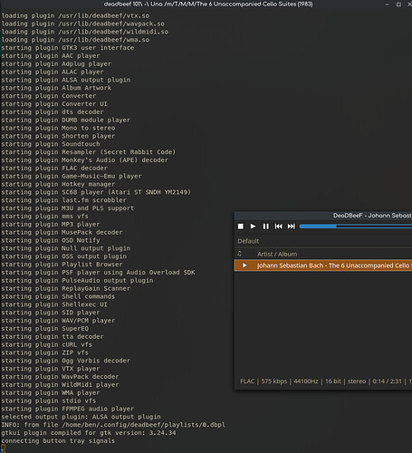
Task: Click the music note column header icon
Action: [x=239, y=254]
